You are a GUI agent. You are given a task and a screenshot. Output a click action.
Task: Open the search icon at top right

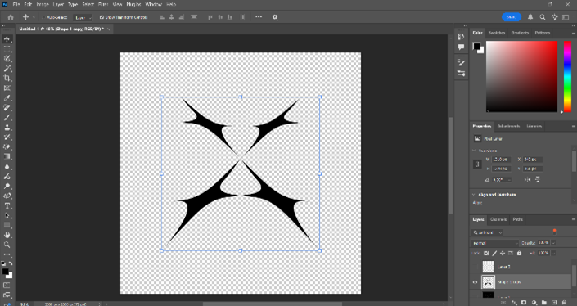click(x=543, y=17)
